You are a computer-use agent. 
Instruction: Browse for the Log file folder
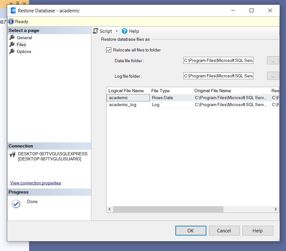coord(273,76)
